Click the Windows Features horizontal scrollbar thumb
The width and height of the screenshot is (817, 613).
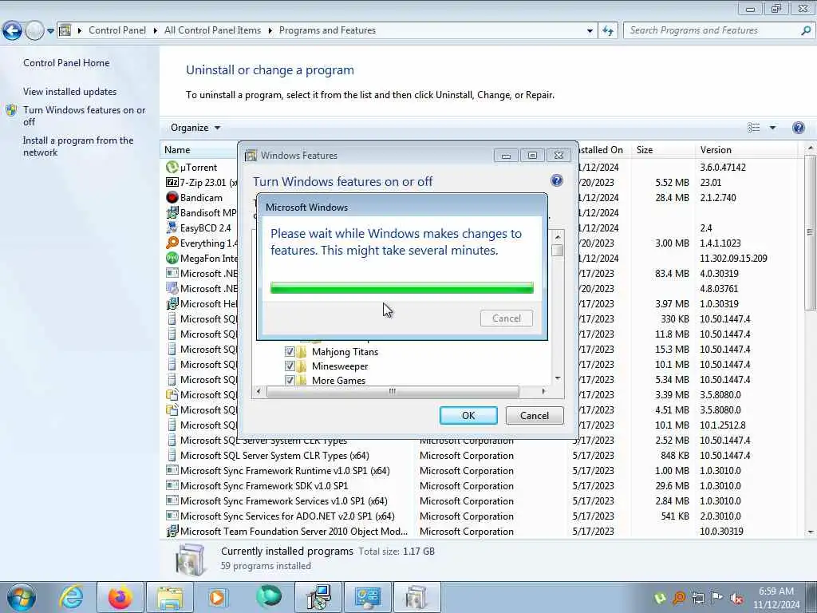(393, 391)
